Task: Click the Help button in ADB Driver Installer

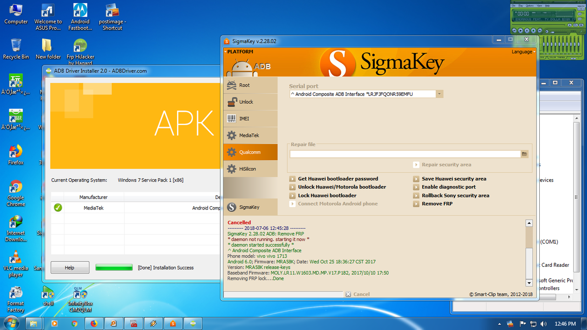Action: click(x=70, y=268)
